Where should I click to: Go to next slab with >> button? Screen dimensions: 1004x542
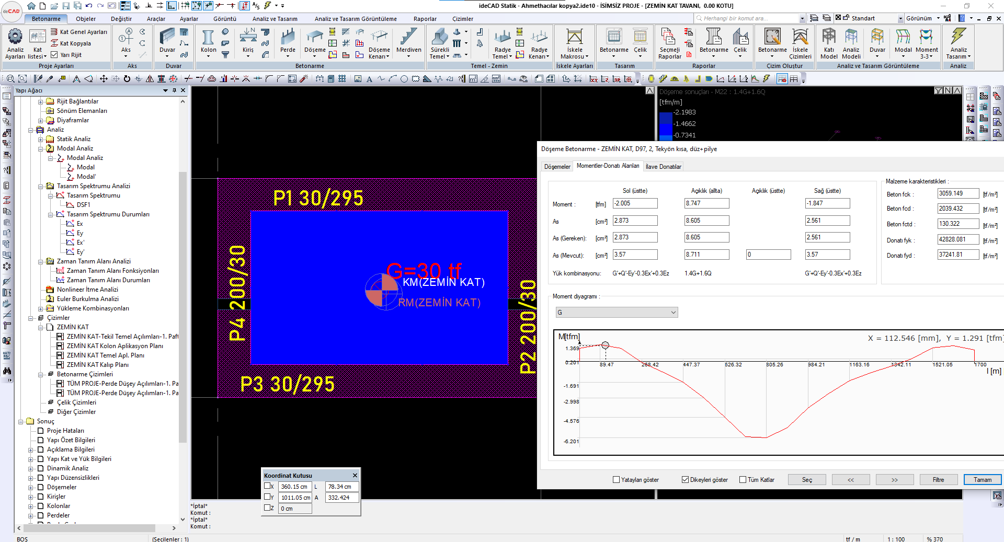[895, 480]
